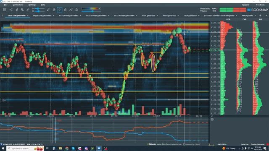Switch to the NQ CME@RITHMIC tab
269x151 pixels.
point(42,16)
